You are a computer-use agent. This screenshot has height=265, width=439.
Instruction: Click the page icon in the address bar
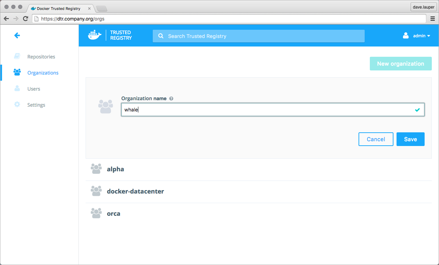pos(37,19)
